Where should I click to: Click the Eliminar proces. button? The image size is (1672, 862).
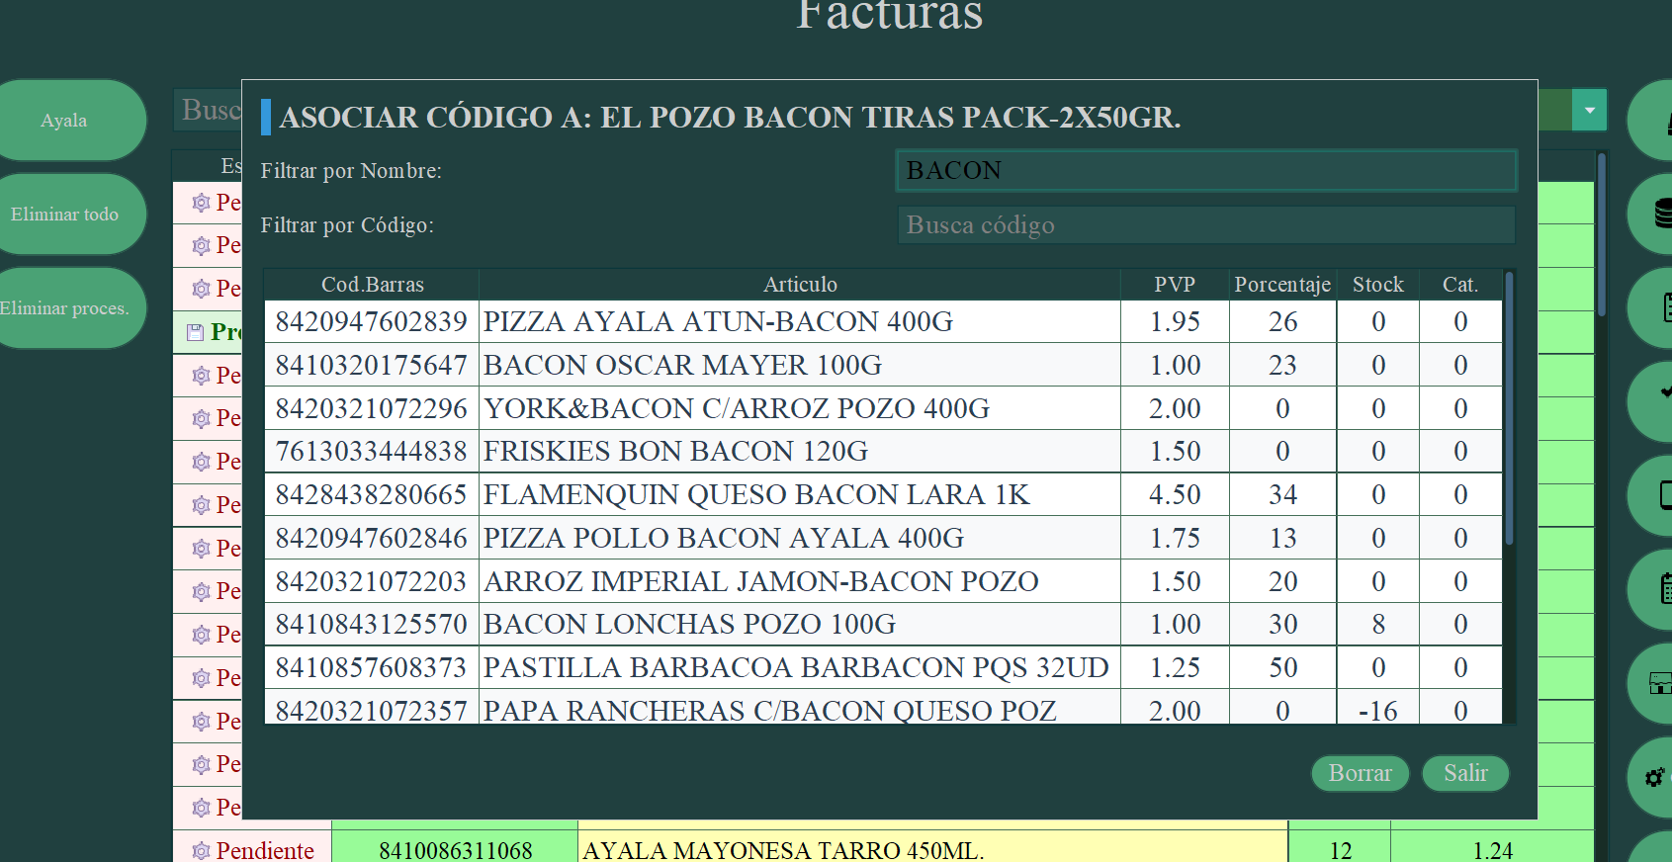tap(64, 308)
